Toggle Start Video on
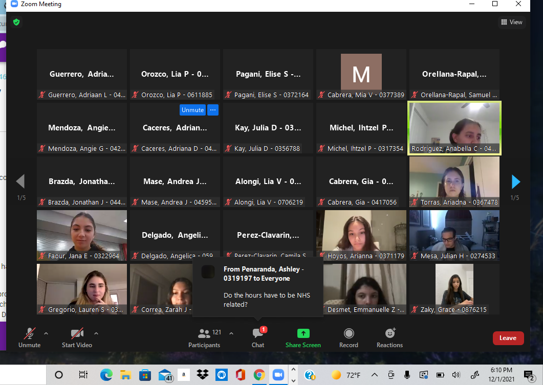 [x=77, y=337]
